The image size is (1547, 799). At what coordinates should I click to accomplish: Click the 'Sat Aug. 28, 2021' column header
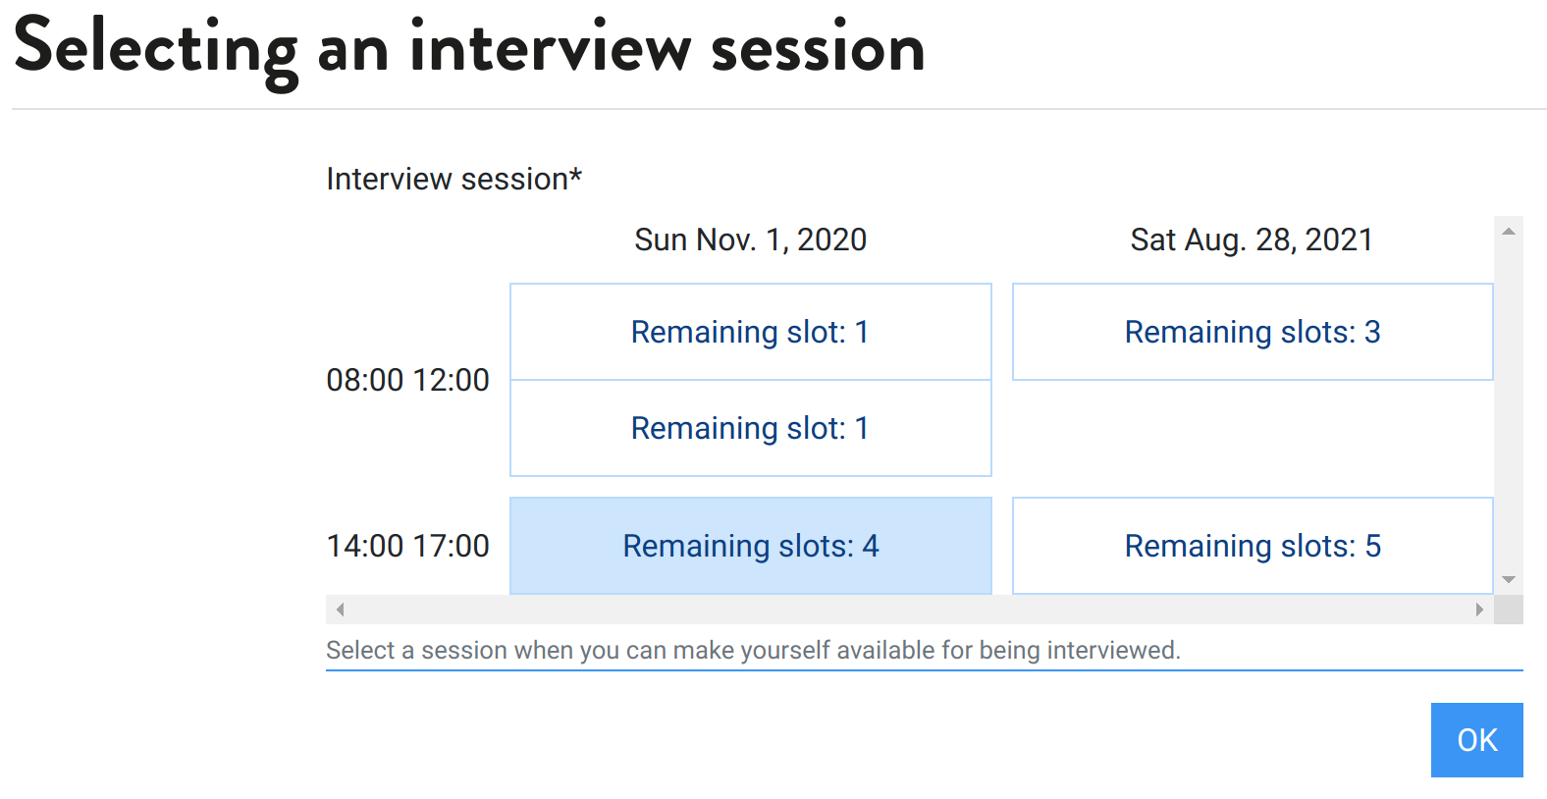1252,240
